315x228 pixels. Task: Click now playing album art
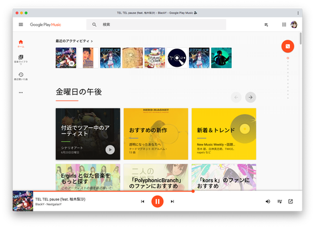(x=23, y=201)
